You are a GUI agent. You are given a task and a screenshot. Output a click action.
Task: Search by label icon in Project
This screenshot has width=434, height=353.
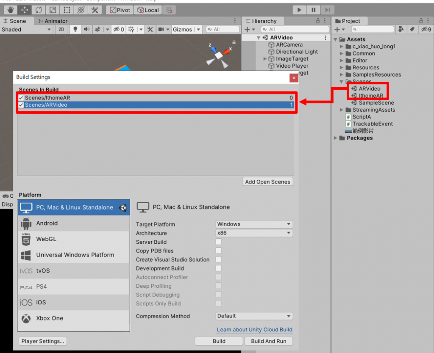point(412,29)
